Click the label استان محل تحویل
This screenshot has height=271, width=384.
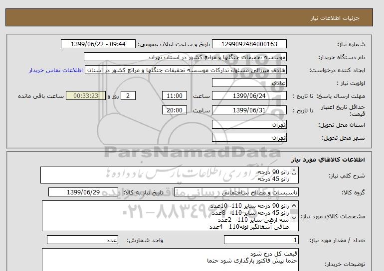[x=342, y=125]
